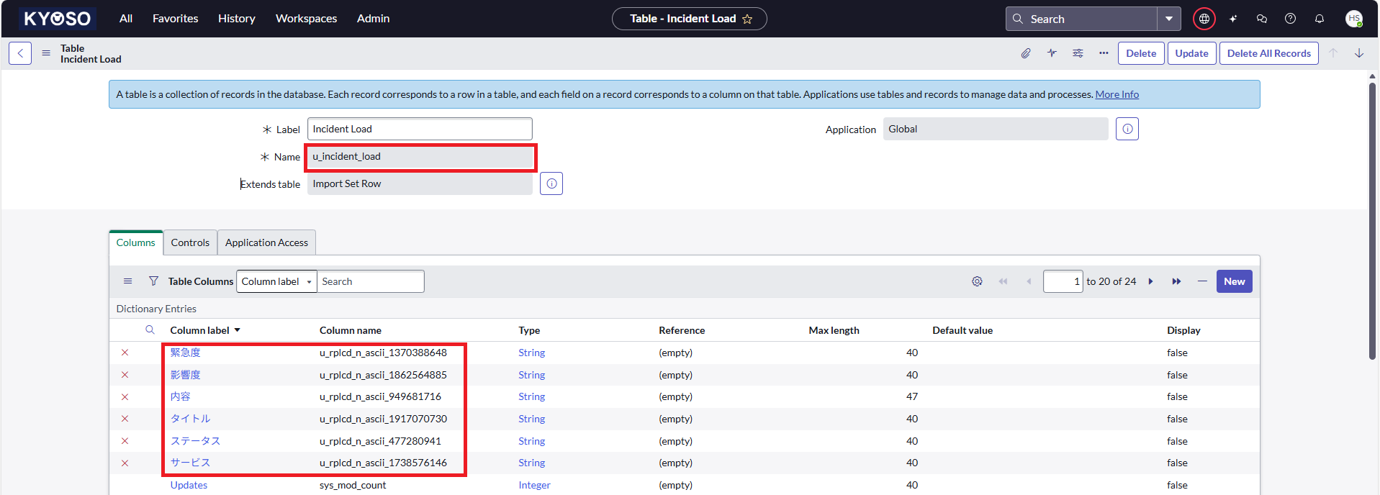Click the personalize form settings icon
The width and height of the screenshot is (1380, 495).
coord(1078,53)
